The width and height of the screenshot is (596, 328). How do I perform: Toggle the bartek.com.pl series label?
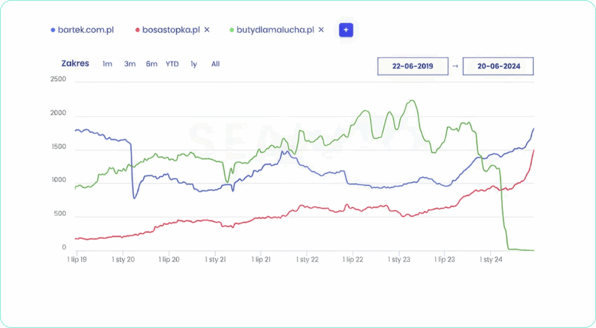point(86,30)
